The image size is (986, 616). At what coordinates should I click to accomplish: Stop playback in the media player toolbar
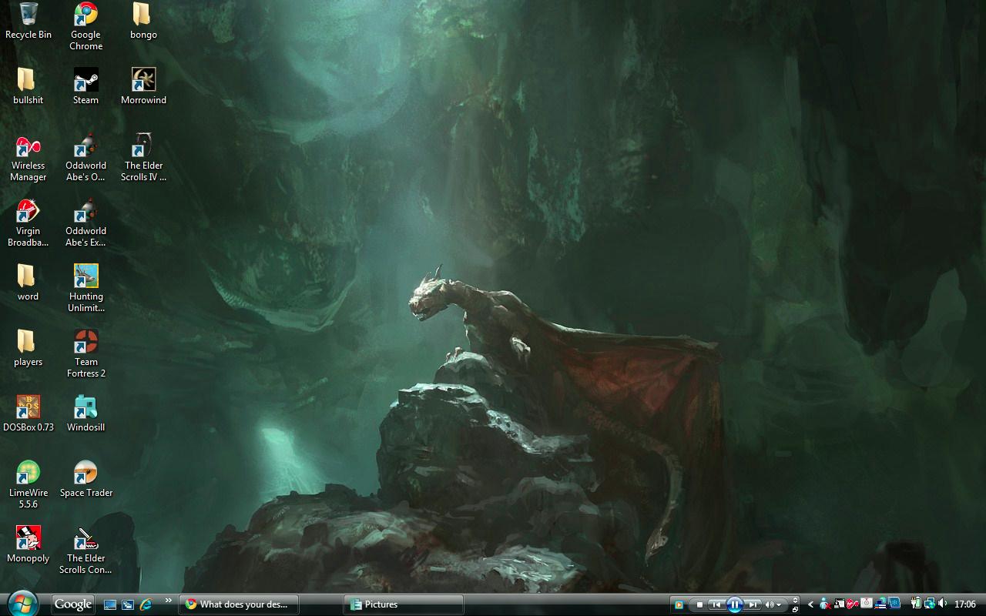(699, 604)
